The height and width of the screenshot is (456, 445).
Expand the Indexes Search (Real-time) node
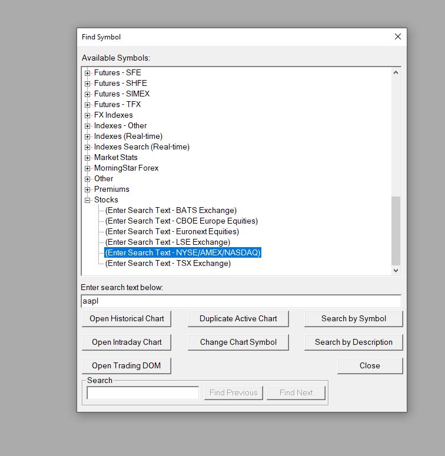point(87,147)
